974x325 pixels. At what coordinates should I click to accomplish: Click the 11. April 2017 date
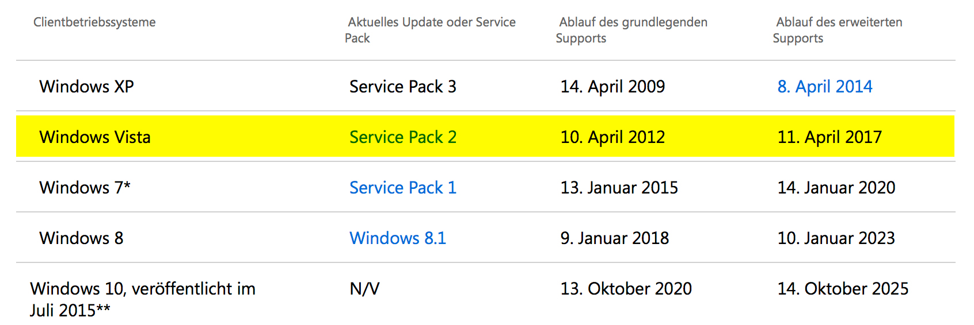pos(830,137)
